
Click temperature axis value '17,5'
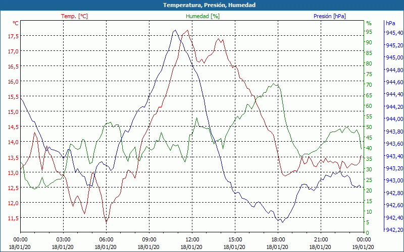(x=13, y=36)
